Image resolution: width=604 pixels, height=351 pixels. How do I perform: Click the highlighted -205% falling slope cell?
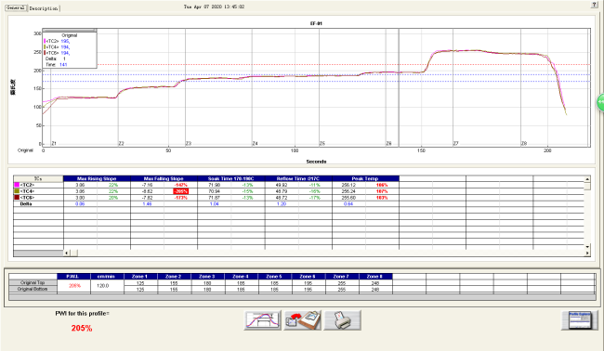tap(180, 191)
